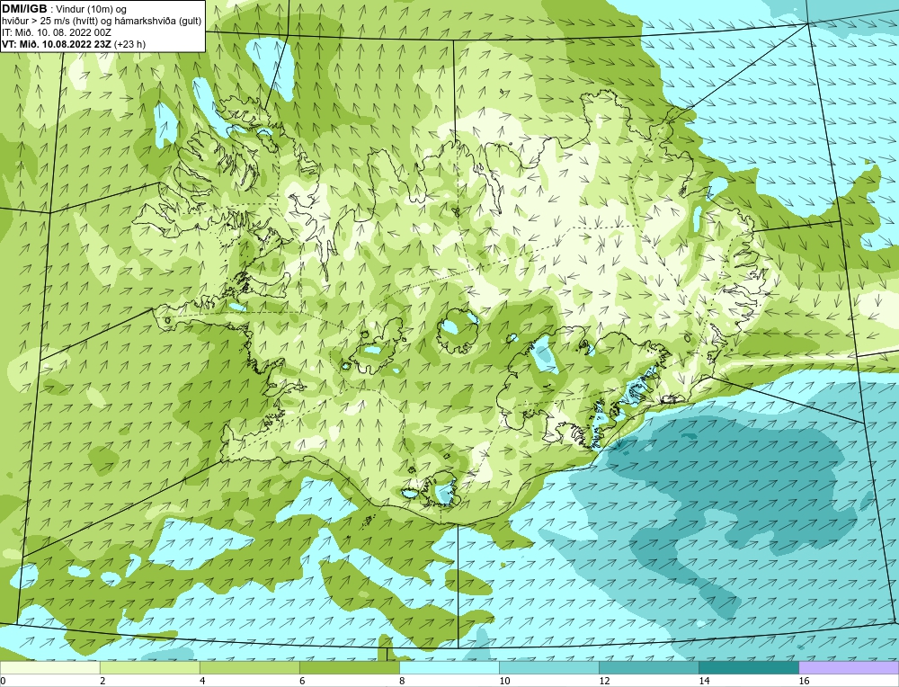Image resolution: width=899 pixels, height=687 pixels.
Task: Click the 14–16 m/s dark teal legend swatch
Action: [748, 667]
